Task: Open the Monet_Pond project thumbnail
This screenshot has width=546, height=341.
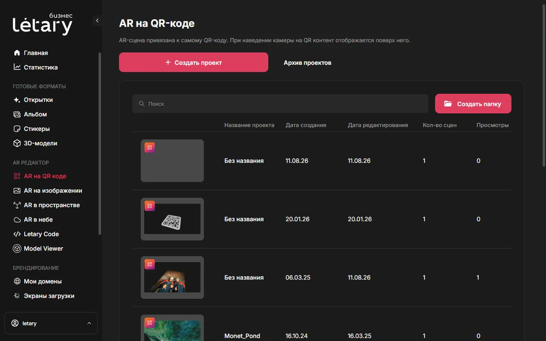Action: click(x=172, y=328)
